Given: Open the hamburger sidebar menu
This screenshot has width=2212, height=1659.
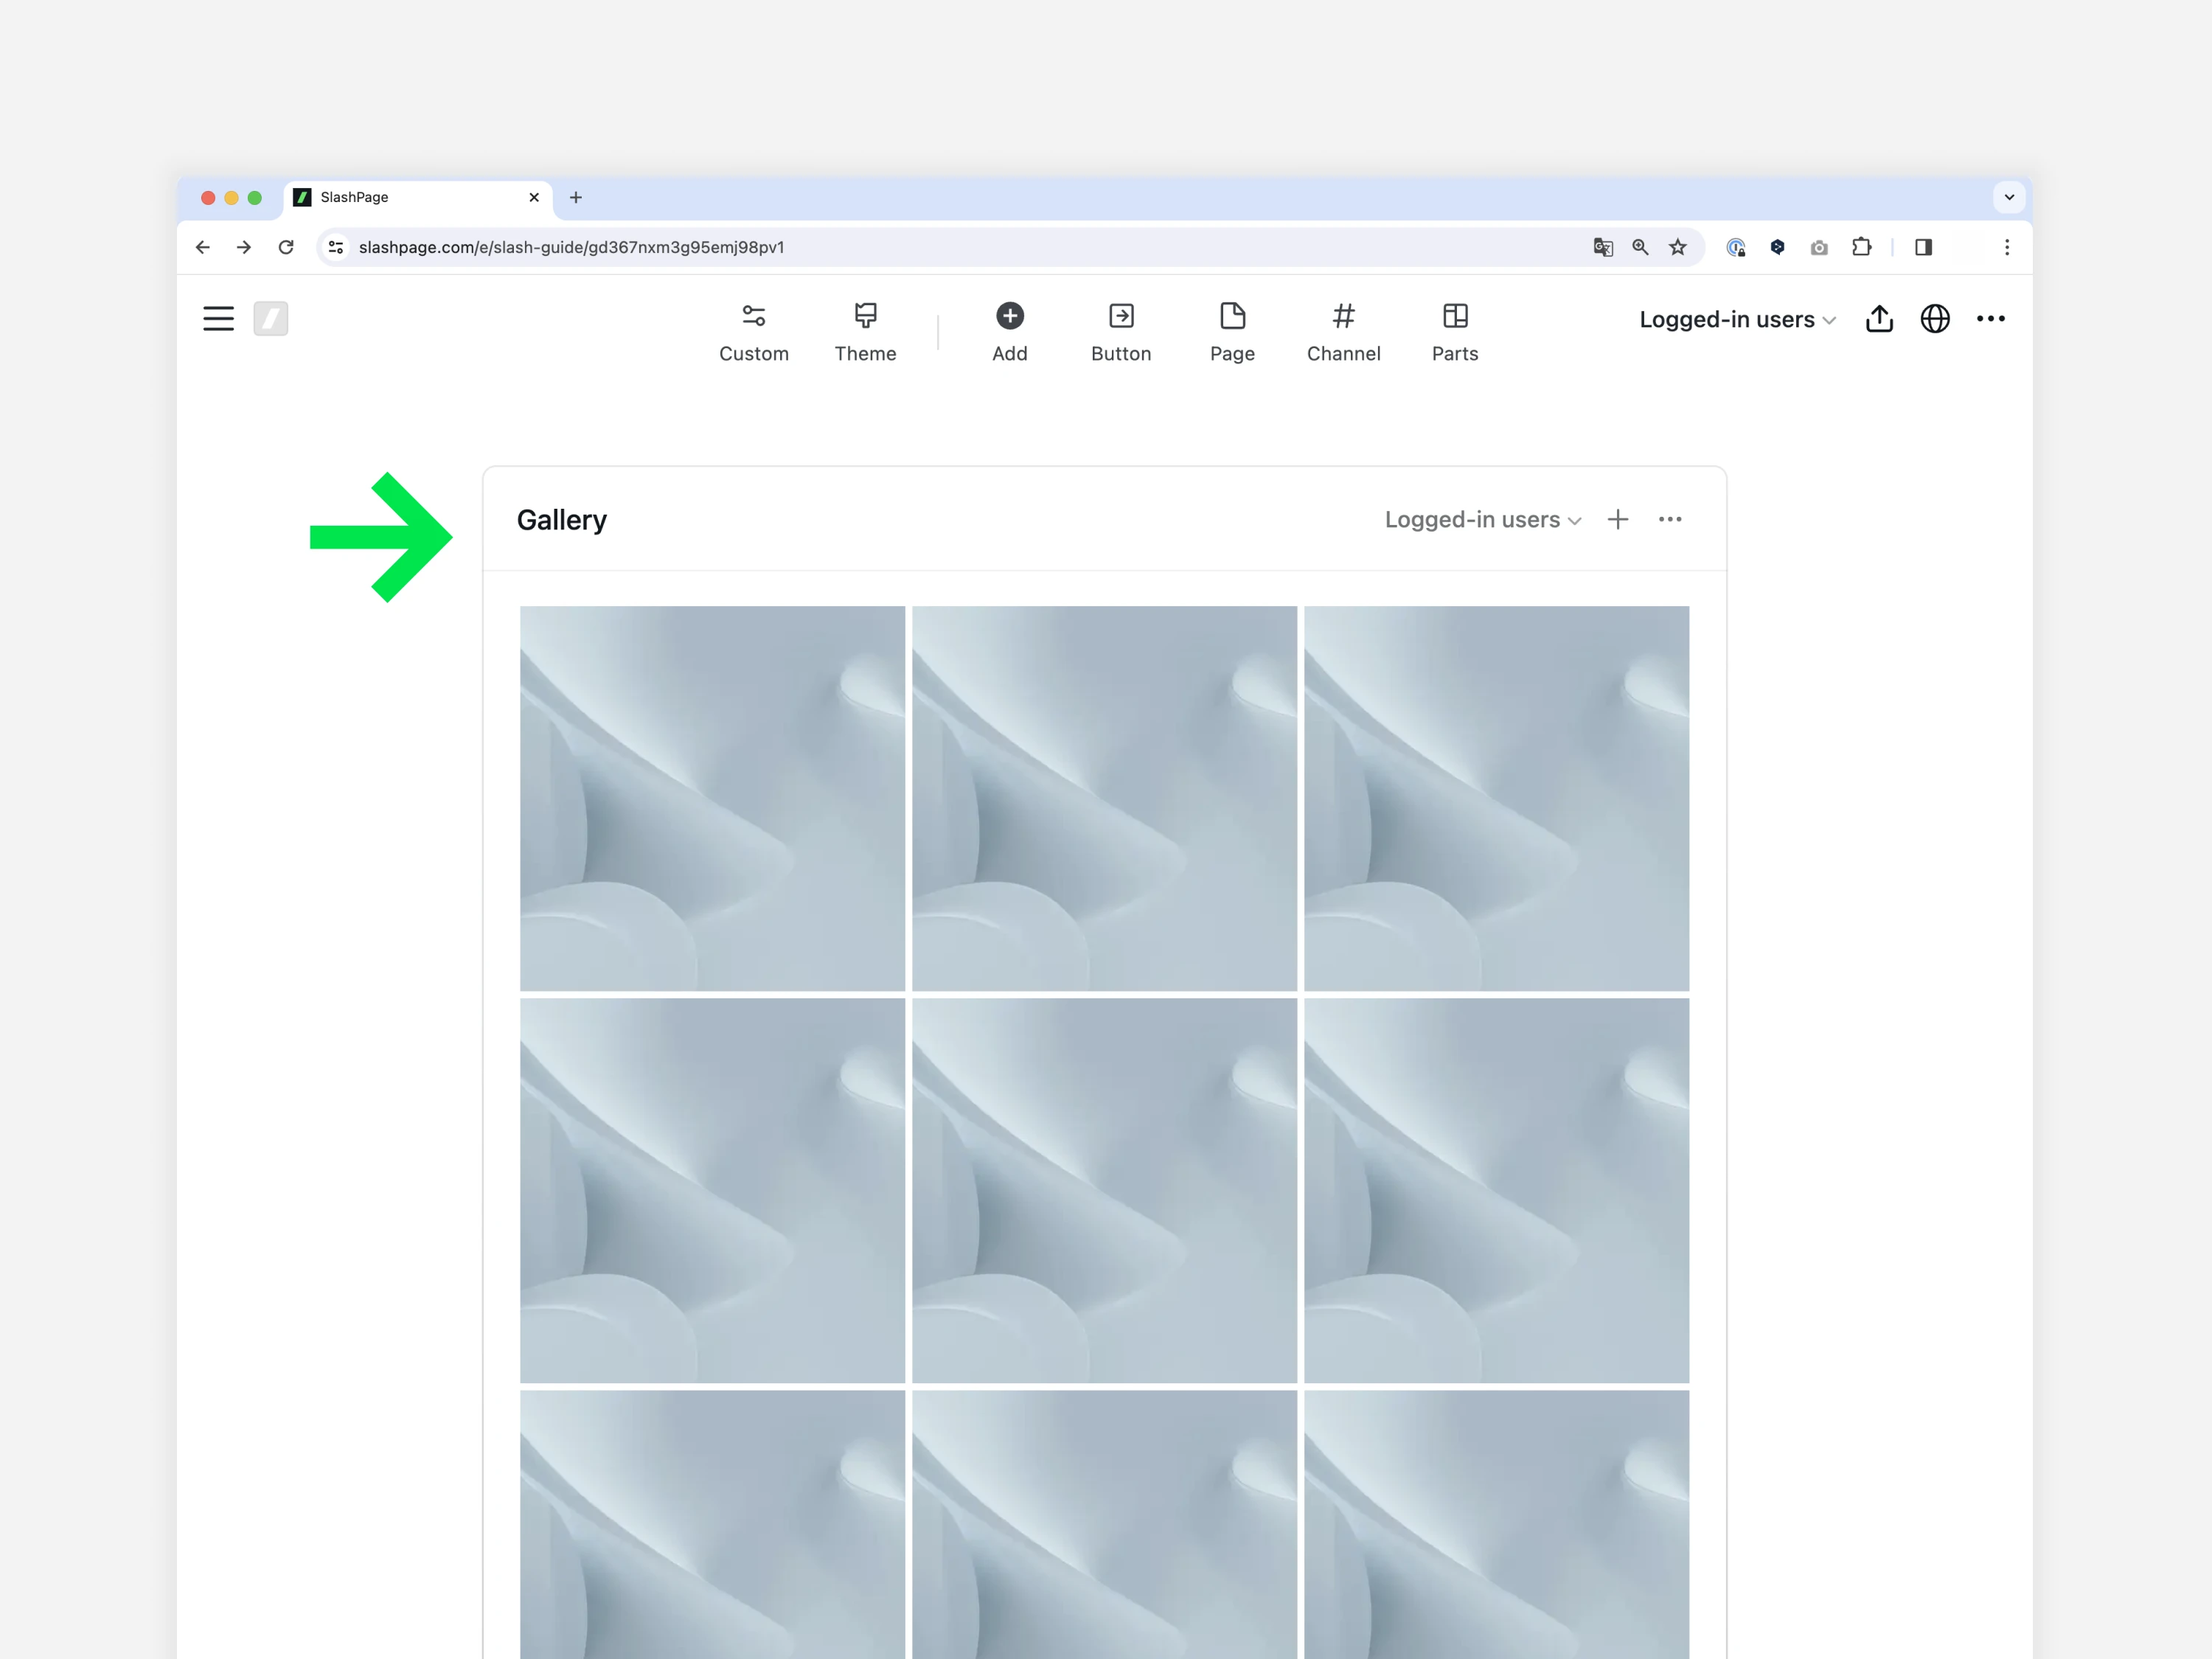Looking at the screenshot, I should pyautogui.click(x=218, y=319).
